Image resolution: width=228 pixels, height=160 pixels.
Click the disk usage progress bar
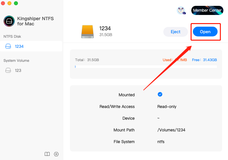coord(146,67)
